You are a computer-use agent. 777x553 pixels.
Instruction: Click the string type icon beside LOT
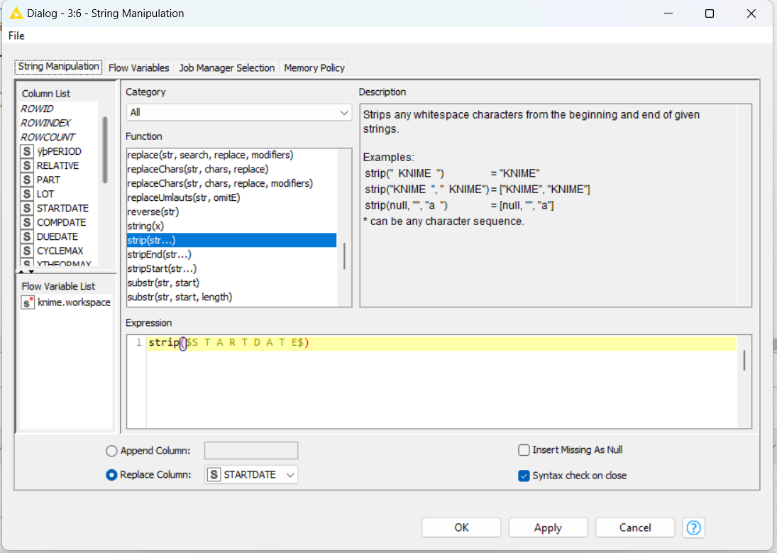click(27, 194)
